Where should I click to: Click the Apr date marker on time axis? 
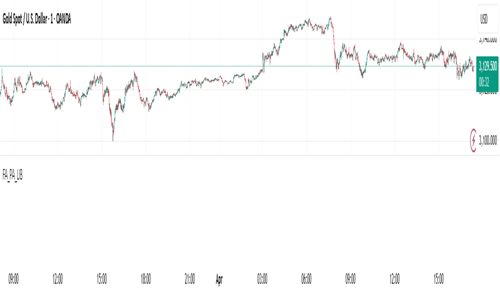click(219, 279)
